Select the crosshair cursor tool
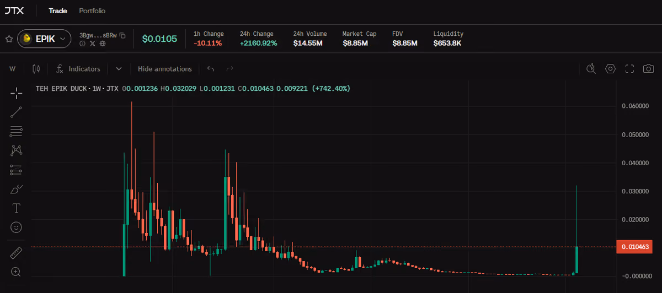The image size is (662, 293). pyautogui.click(x=17, y=93)
